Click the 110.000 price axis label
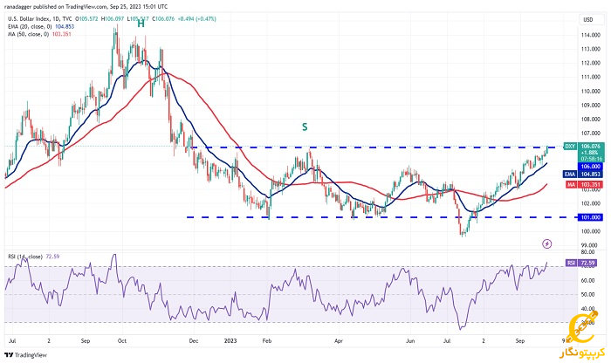Image resolution: width=611 pixels, height=363 pixels. coord(590,91)
